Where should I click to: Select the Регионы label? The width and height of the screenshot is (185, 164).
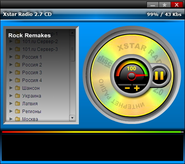[x=31, y=112]
